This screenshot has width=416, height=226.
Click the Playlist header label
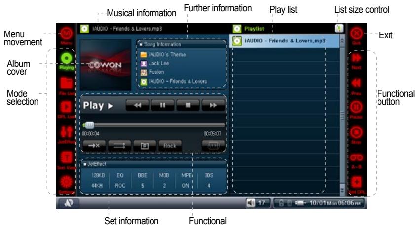click(x=254, y=29)
